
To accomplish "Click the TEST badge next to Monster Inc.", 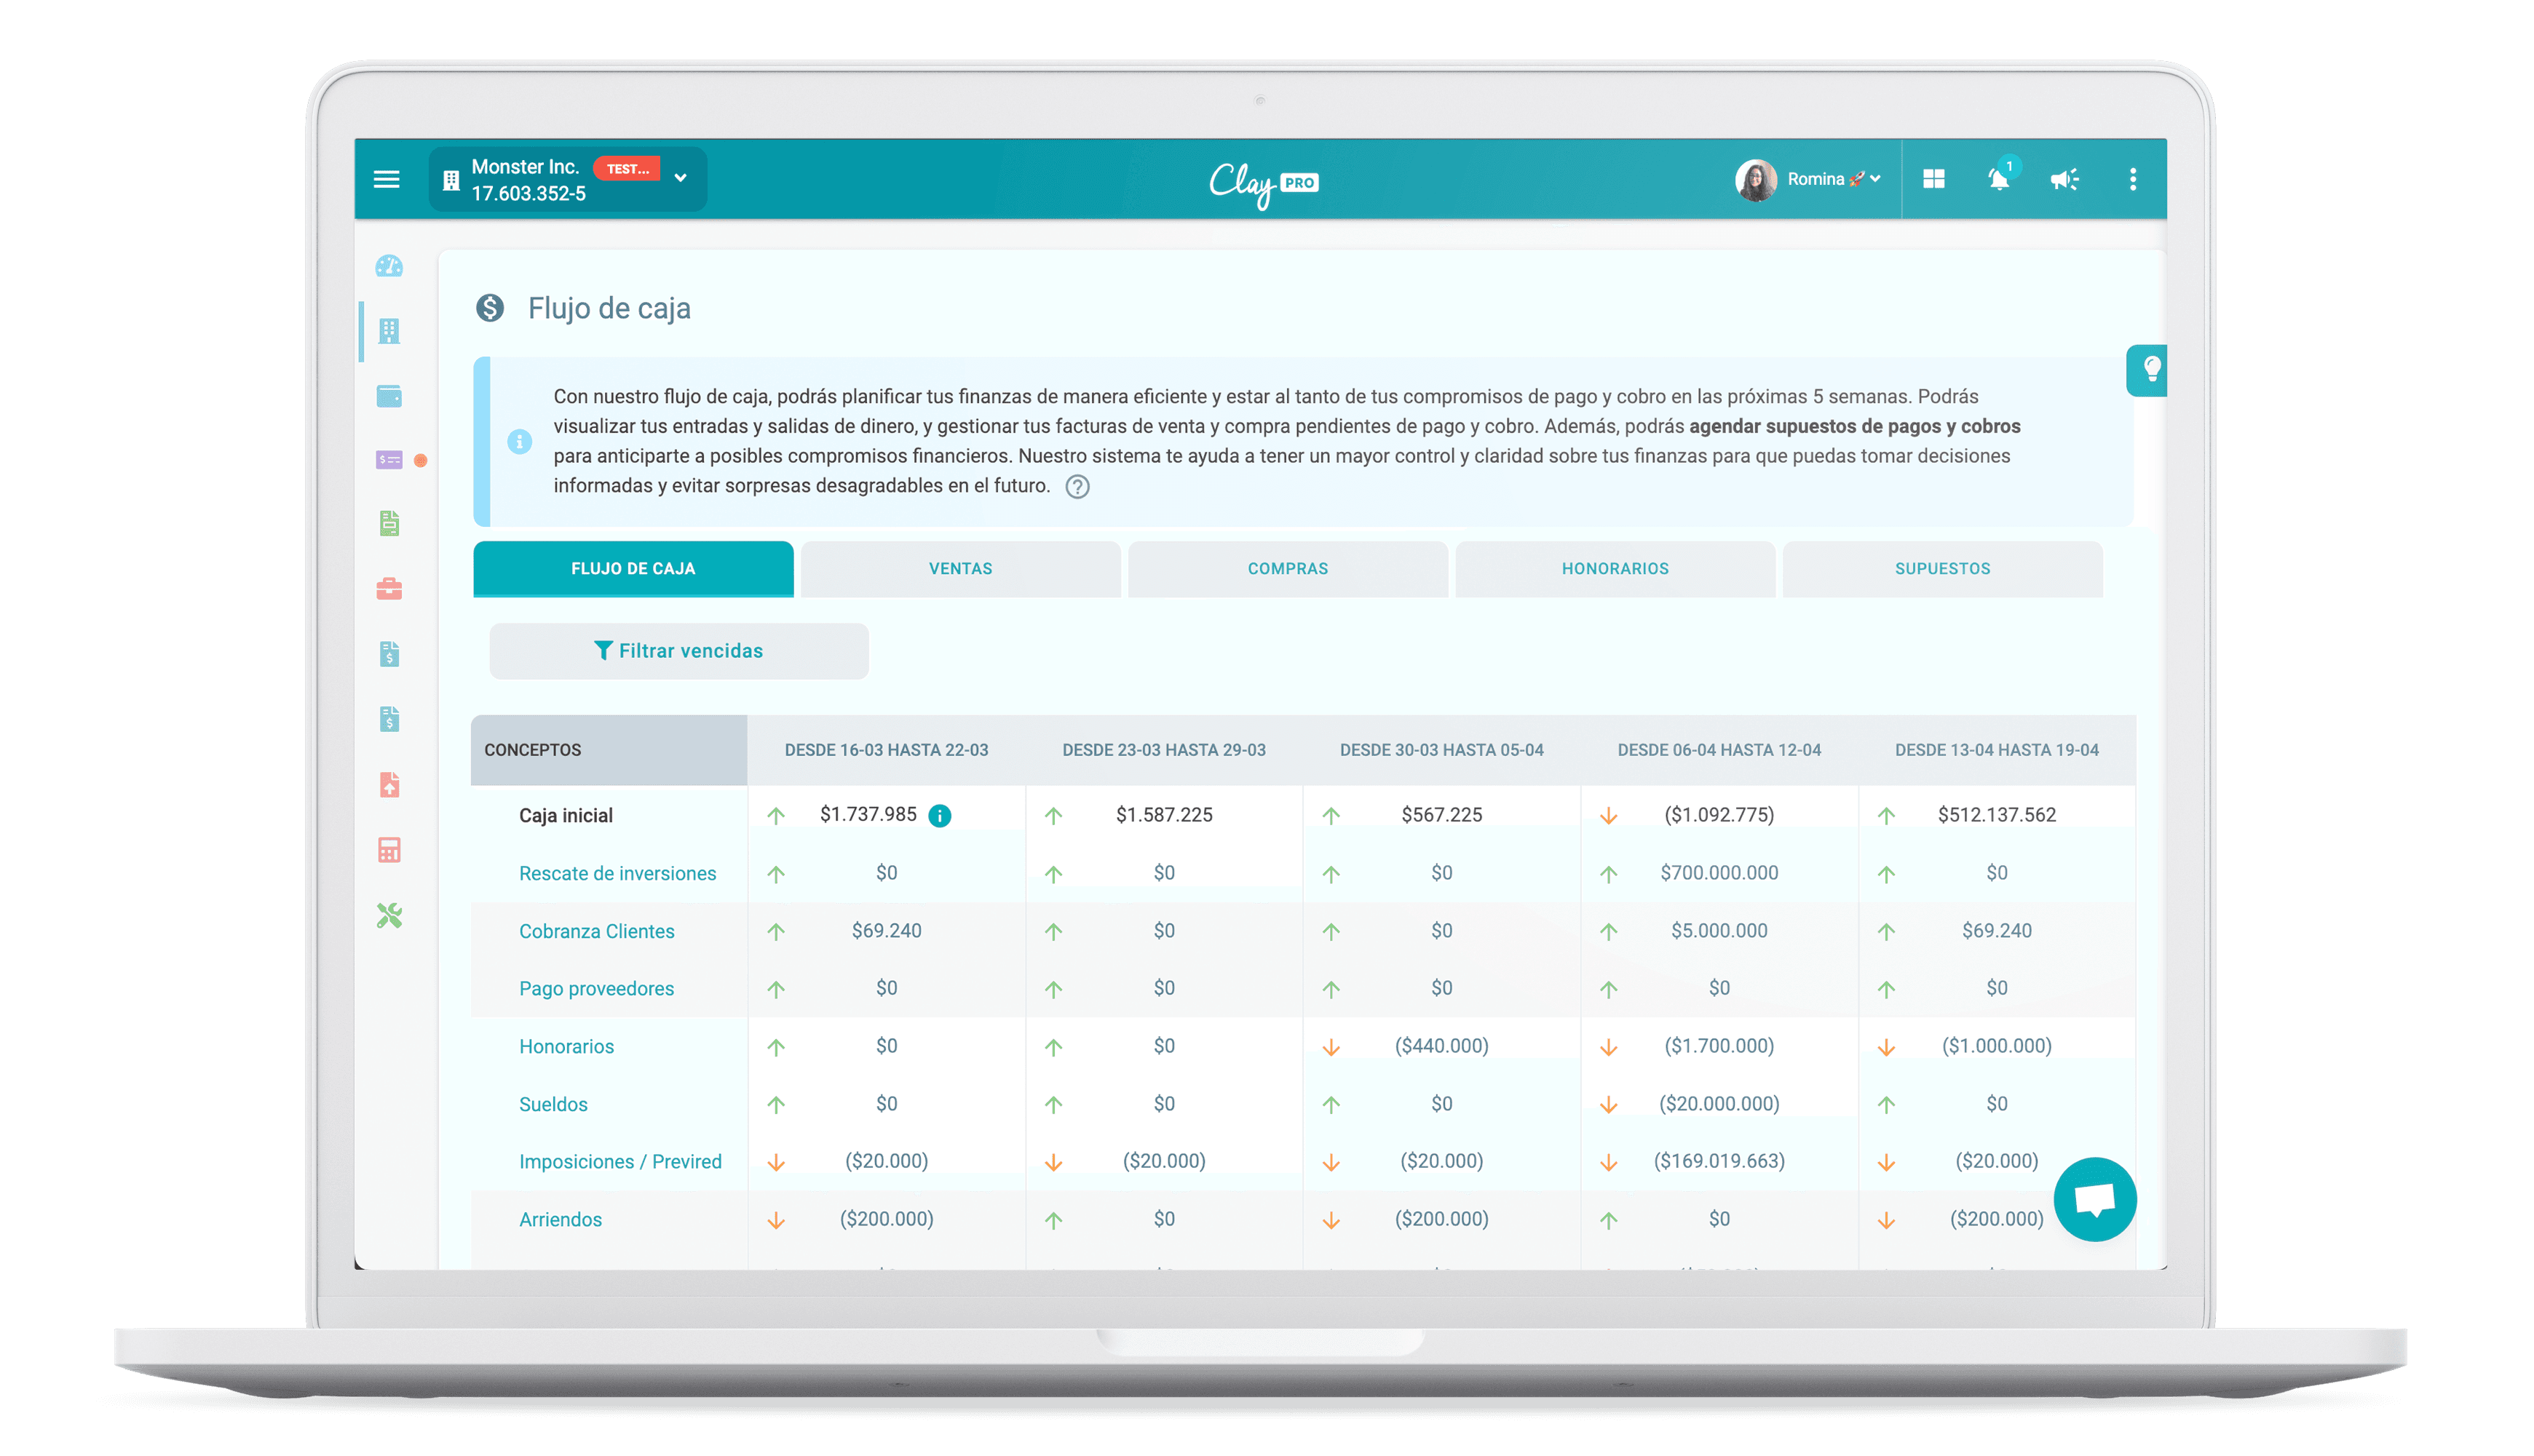I will point(626,168).
